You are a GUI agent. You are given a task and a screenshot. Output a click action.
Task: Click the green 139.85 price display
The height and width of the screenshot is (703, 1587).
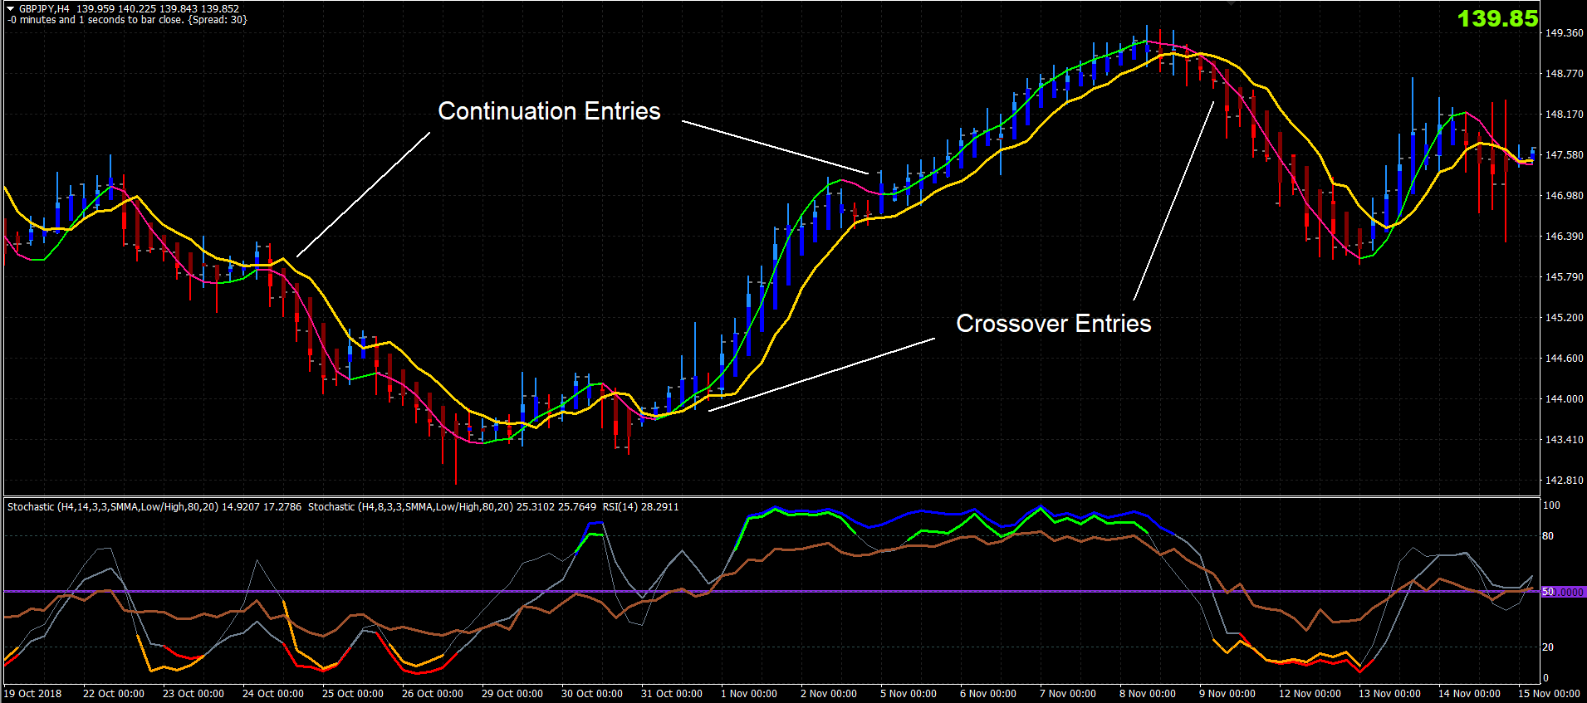1497,18
